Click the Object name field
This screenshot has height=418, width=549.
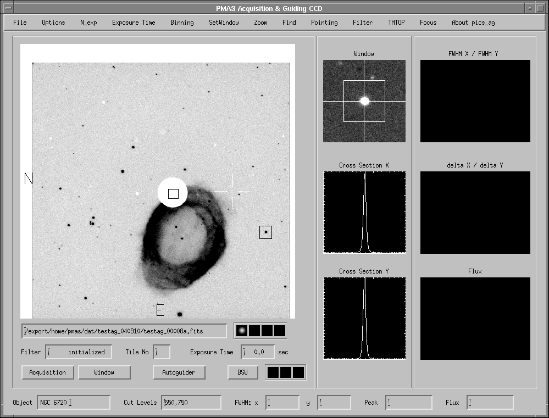74,403
